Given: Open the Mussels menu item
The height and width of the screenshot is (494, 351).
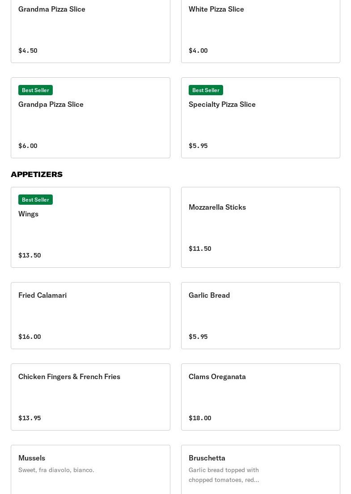Looking at the screenshot, I should coord(90,469).
